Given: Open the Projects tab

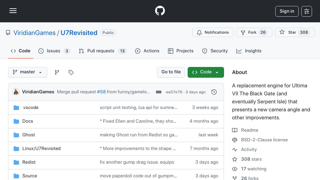Looking at the screenshot, I should coord(181,51).
